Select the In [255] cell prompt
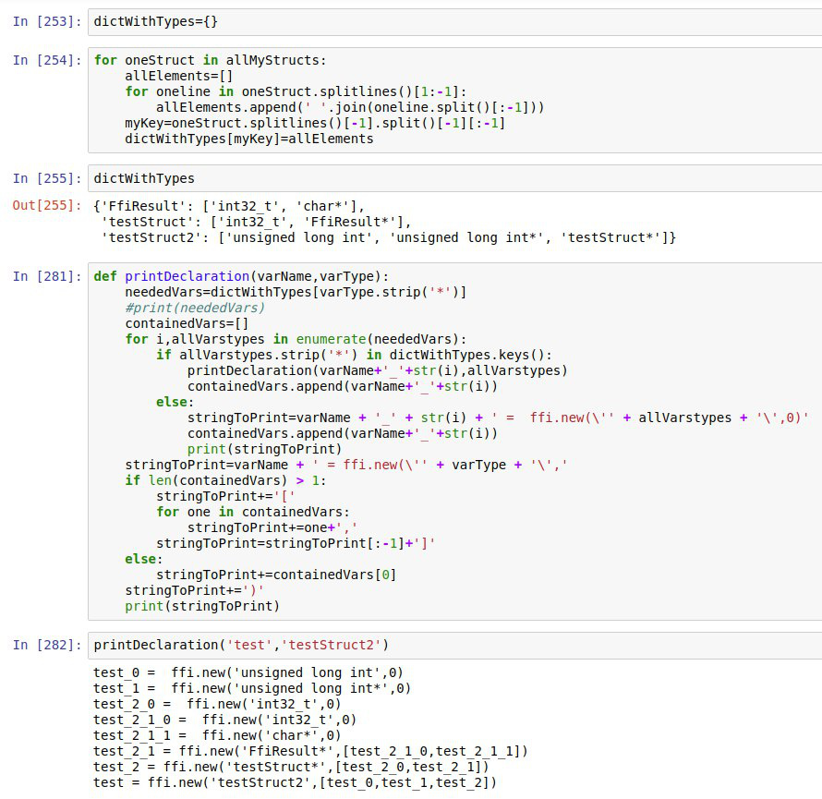Screen dimensions: 822x799 coord(46,178)
